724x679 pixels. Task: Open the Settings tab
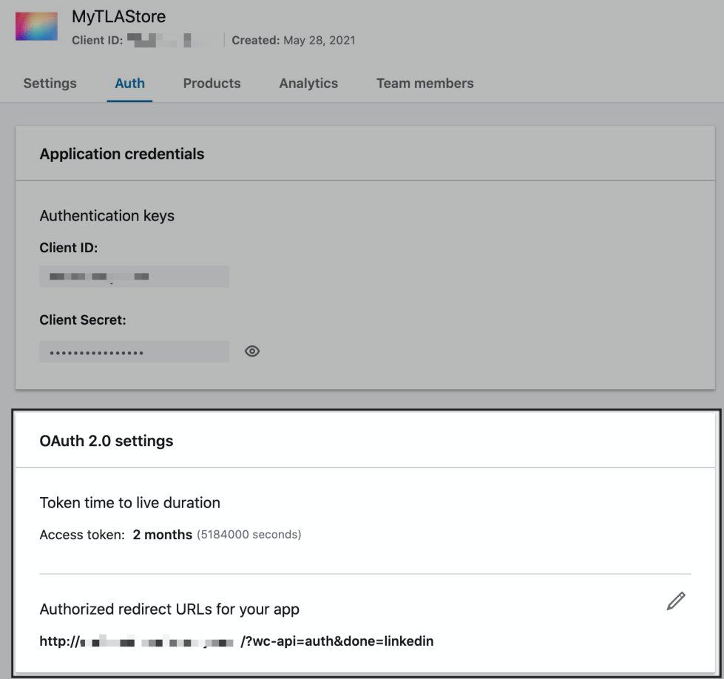point(50,83)
